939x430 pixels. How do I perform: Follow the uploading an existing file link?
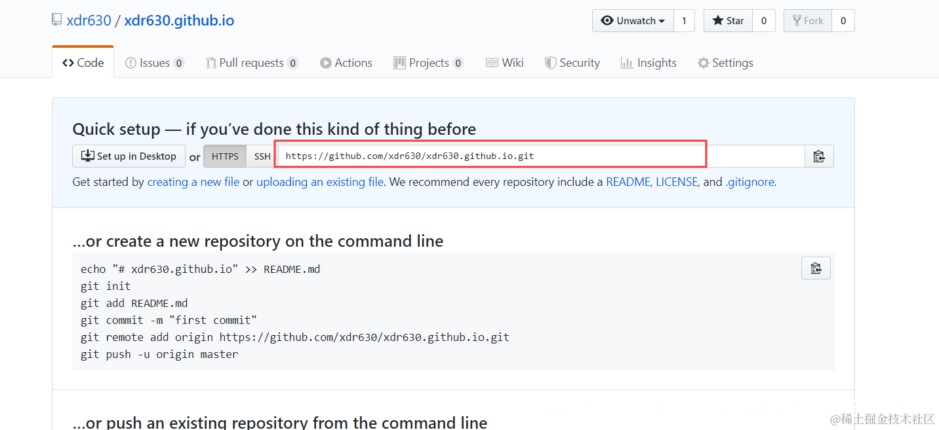(320, 182)
